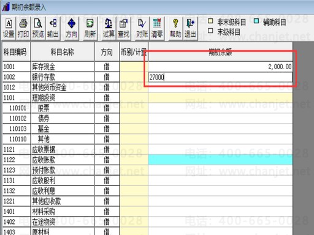Viewport: 314px width, 235px height.
Task: Click the 借 direction cell for 应收账款
Action: (x=107, y=160)
